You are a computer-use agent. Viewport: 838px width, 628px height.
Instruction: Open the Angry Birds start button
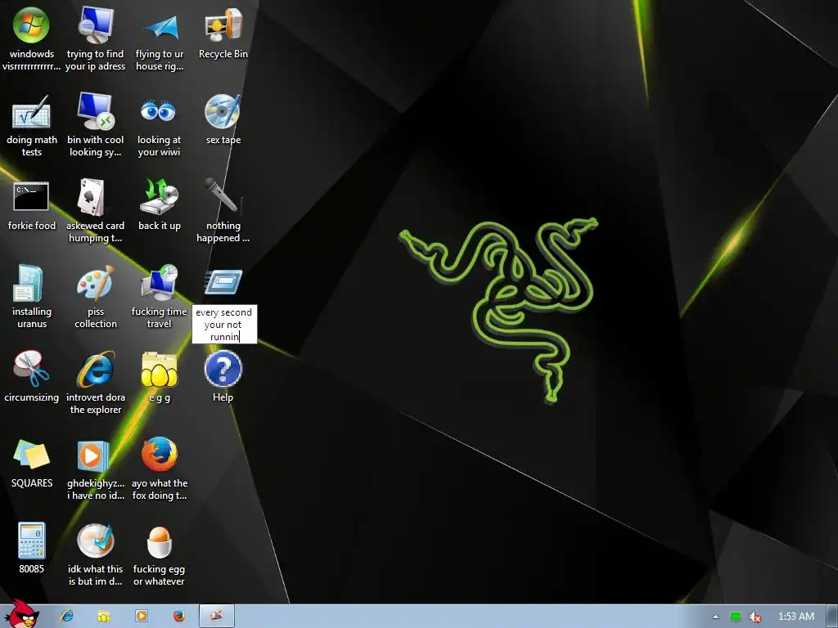point(21,614)
